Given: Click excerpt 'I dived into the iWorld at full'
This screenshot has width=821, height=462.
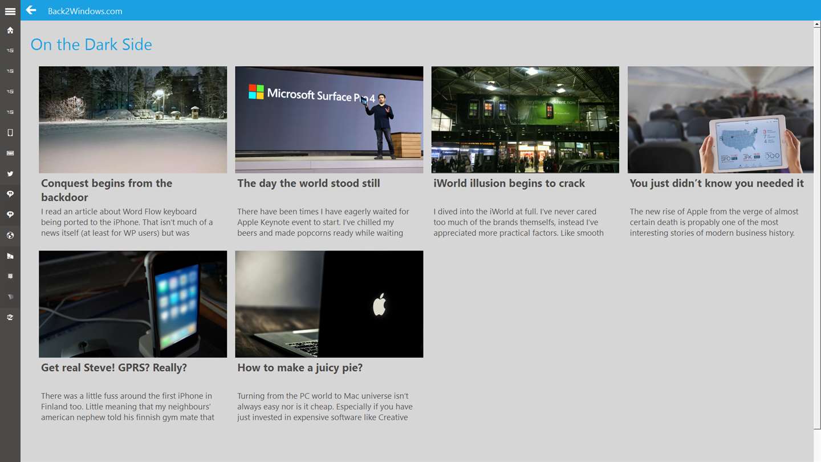Looking at the screenshot, I should (x=518, y=222).
